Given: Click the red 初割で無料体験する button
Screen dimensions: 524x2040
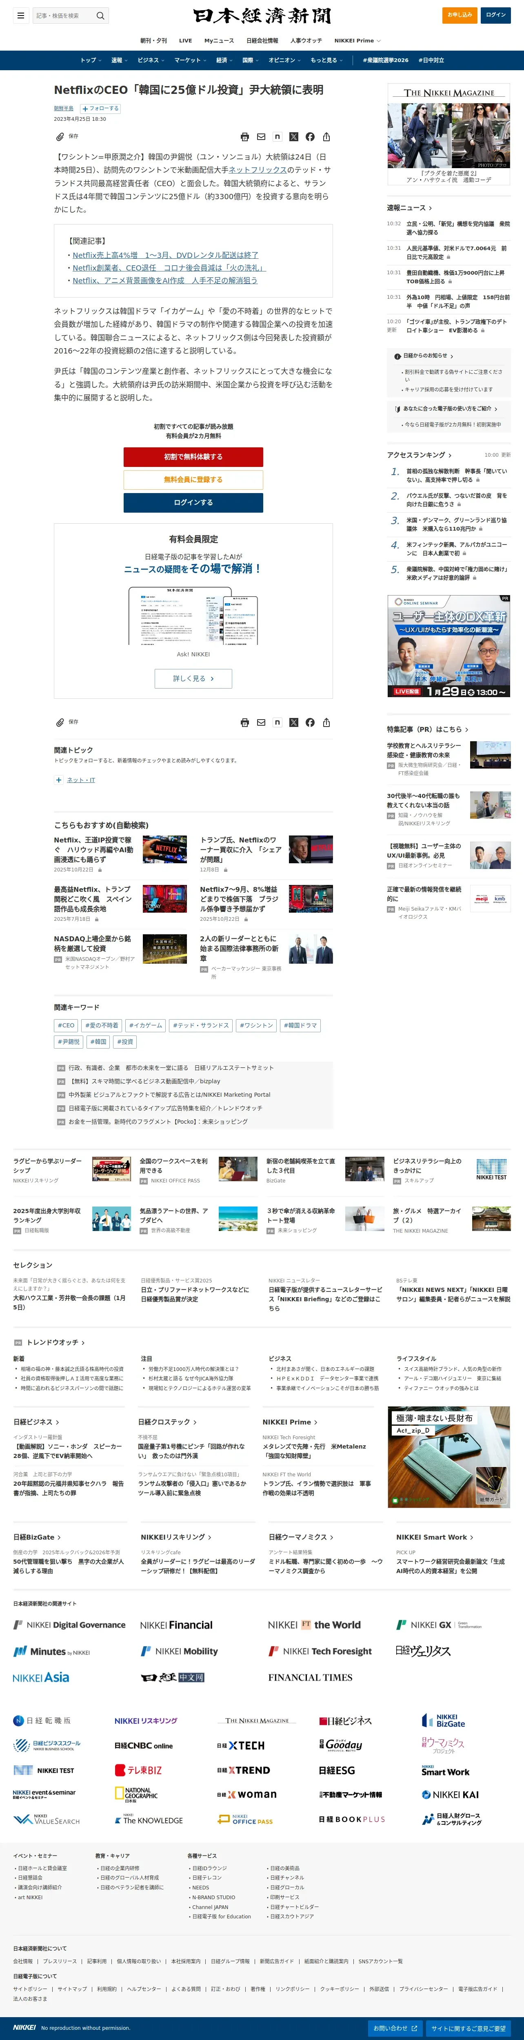Looking at the screenshot, I should tap(193, 457).
